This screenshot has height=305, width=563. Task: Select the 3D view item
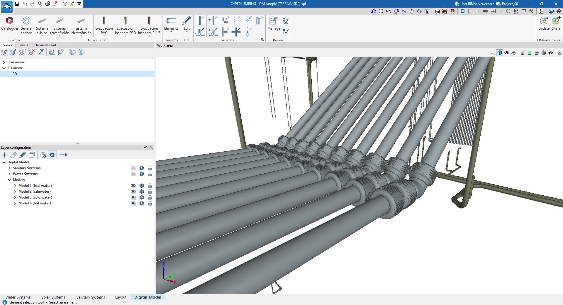(x=15, y=74)
